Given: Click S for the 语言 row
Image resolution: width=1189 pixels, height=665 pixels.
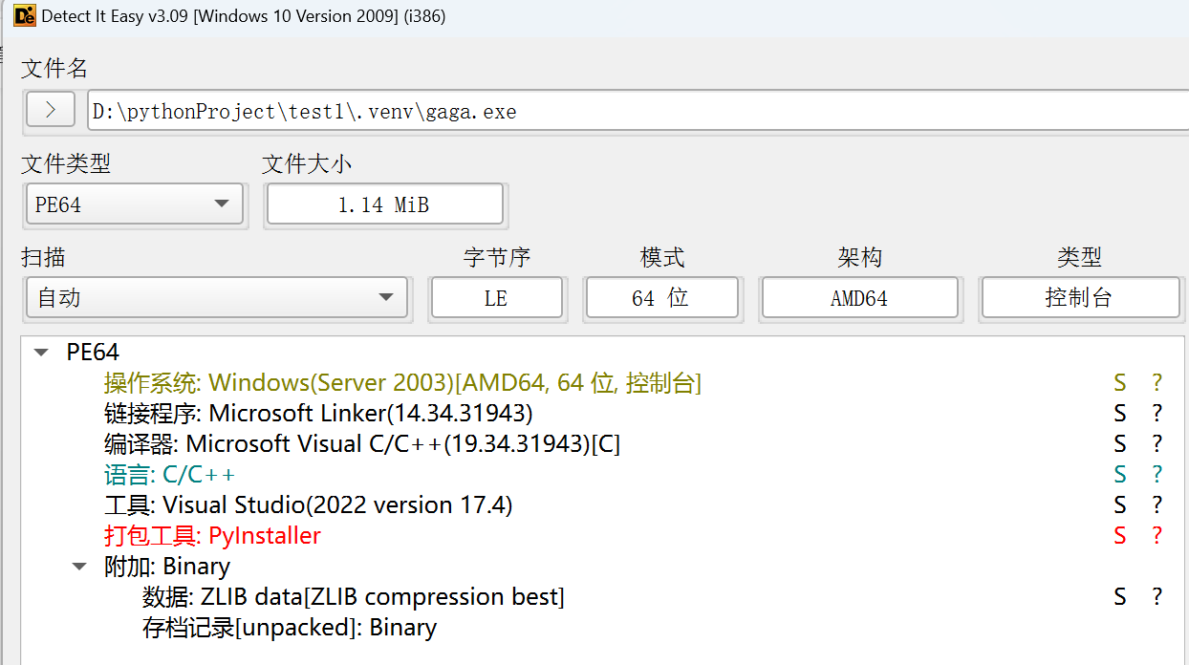Looking at the screenshot, I should tap(1120, 475).
